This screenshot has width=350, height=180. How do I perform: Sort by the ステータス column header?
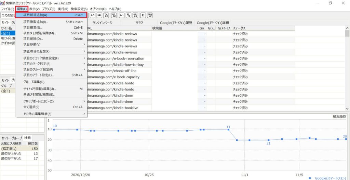(264, 28)
